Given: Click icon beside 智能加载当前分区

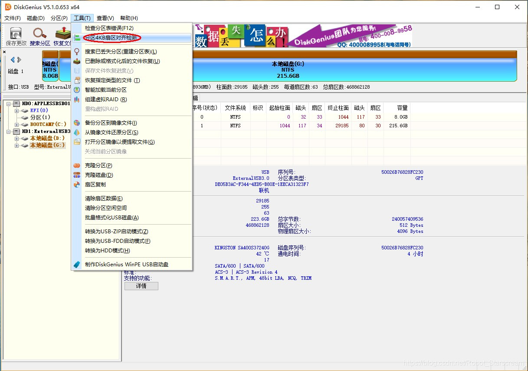Looking at the screenshot, I should pos(77,90).
